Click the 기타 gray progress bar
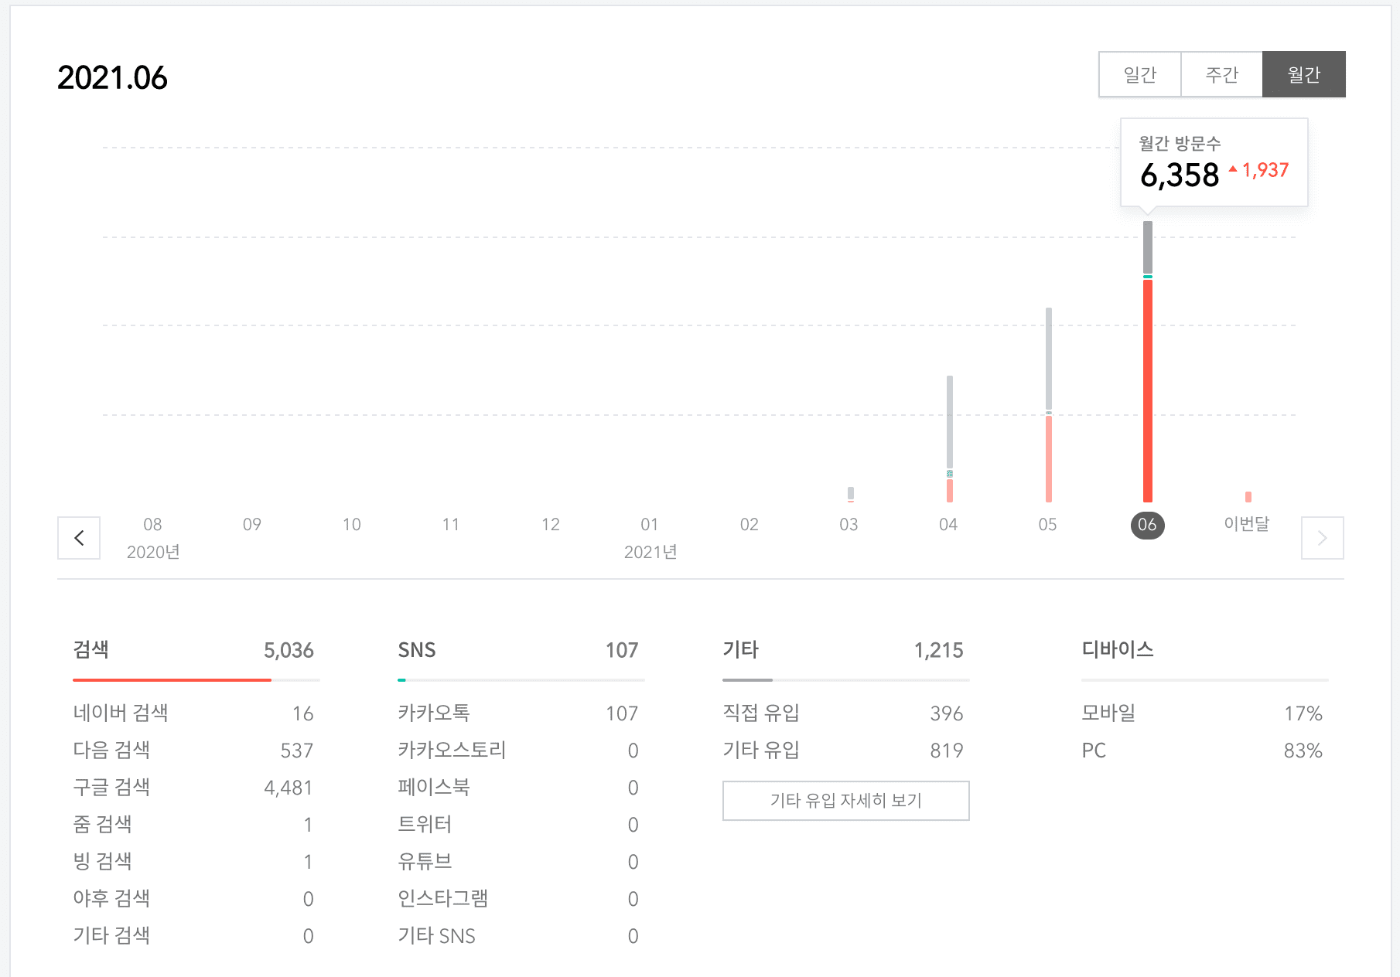1400x977 pixels. pyautogui.click(x=747, y=680)
